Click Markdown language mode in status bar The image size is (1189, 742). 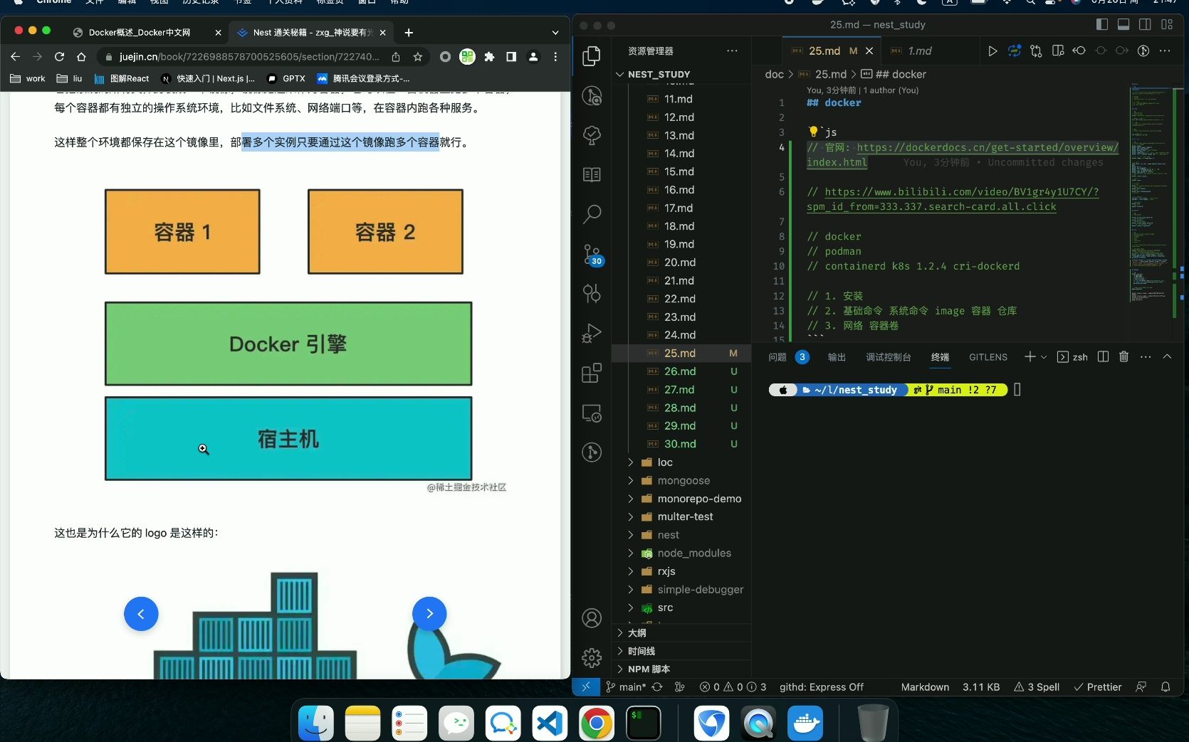(x=925, y=687)
